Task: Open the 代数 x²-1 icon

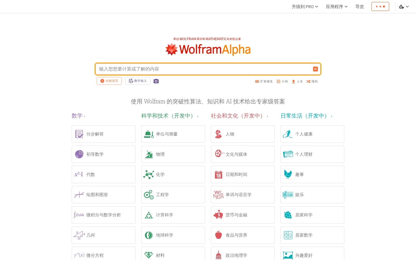Action: 79,174
